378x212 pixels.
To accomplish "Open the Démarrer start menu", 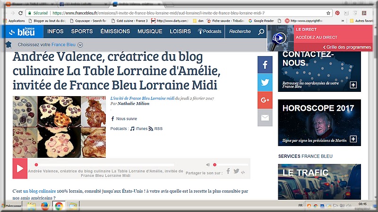I will [11, 206].
